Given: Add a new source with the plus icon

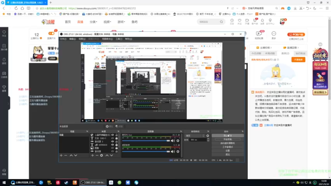Looking at the screenshot, I should point(92,155).
